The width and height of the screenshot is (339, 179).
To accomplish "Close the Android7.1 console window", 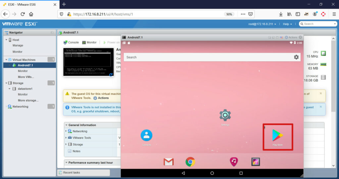I will (x=300, y=37).
